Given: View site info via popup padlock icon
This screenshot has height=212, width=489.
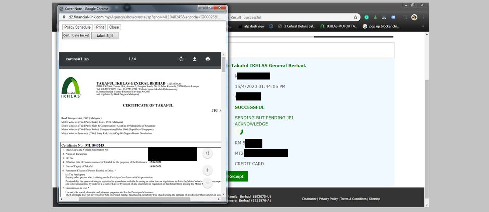Looking at the screenshot, I should (x=64, y=17).
